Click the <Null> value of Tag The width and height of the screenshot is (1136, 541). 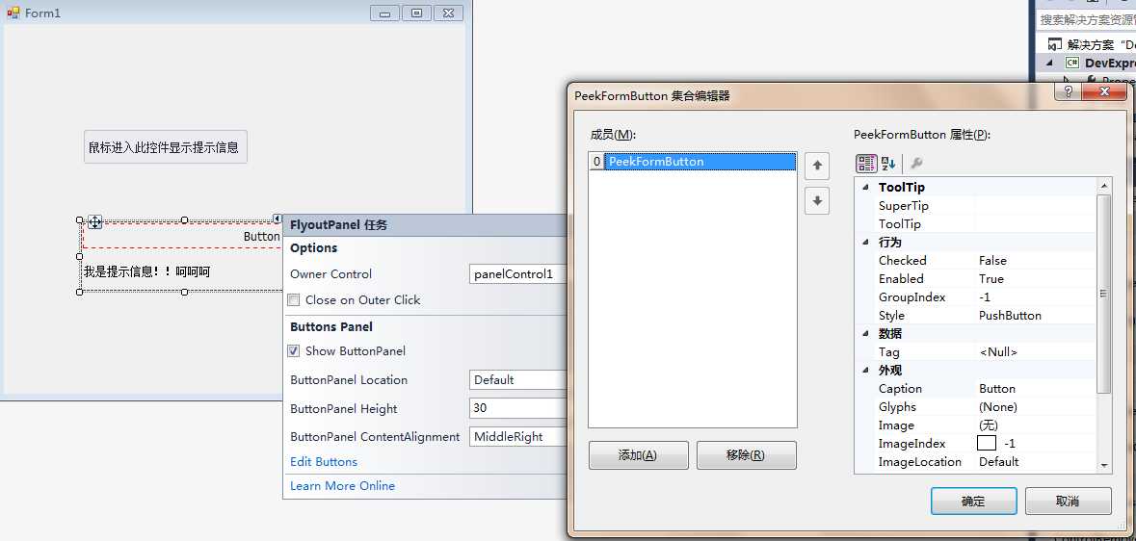[998, 352]
